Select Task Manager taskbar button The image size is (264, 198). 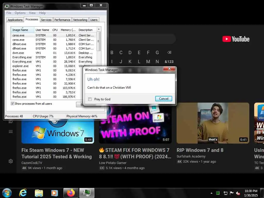coord(87,193)
